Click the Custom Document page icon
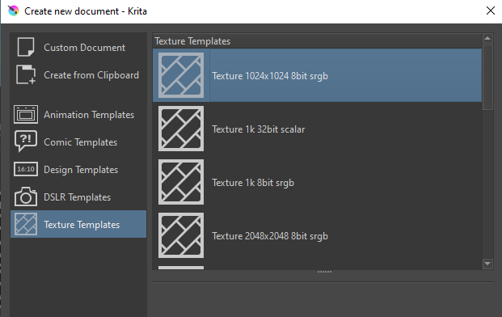This screenshot has width=502, height=317. [x=26, y=47]
